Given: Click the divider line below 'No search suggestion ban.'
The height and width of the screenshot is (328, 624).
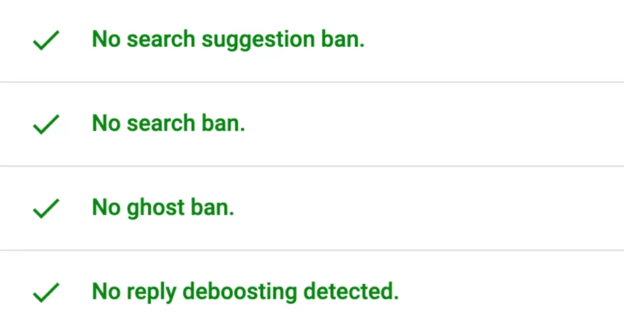Looking at the screenshot, I should tap(312, 82).
